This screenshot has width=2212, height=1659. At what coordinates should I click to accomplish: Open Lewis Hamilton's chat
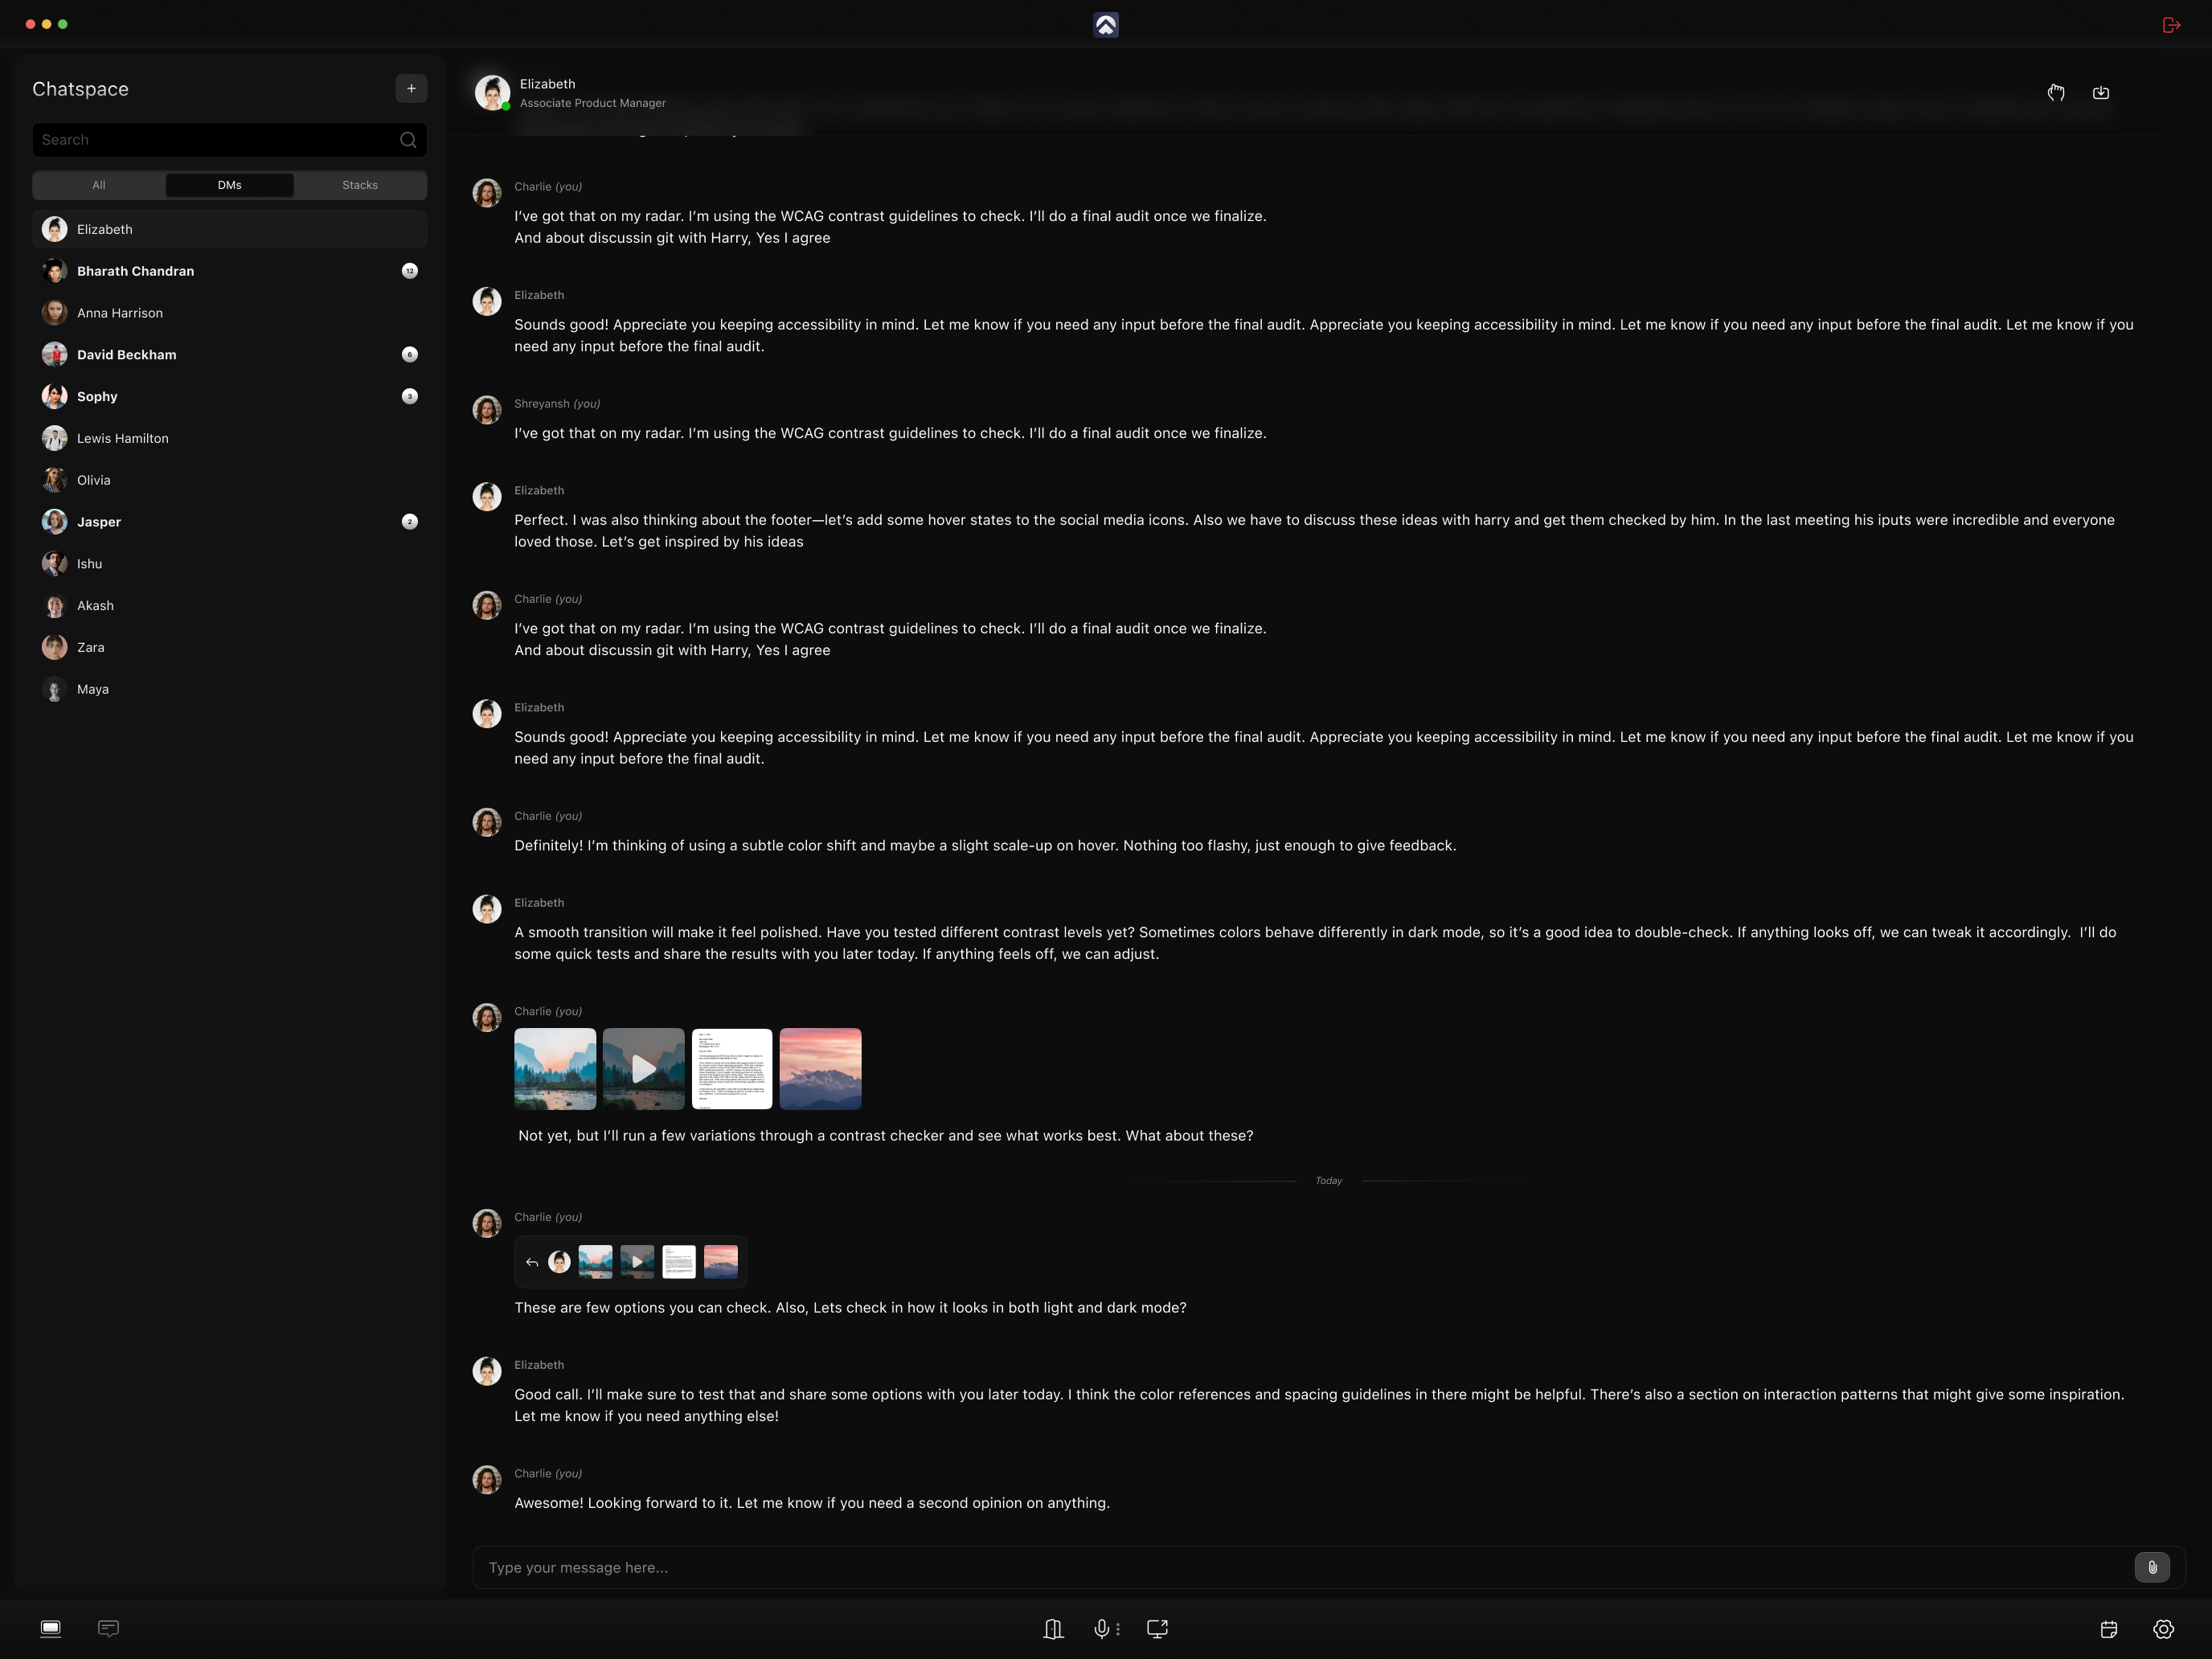click(230, 438)
